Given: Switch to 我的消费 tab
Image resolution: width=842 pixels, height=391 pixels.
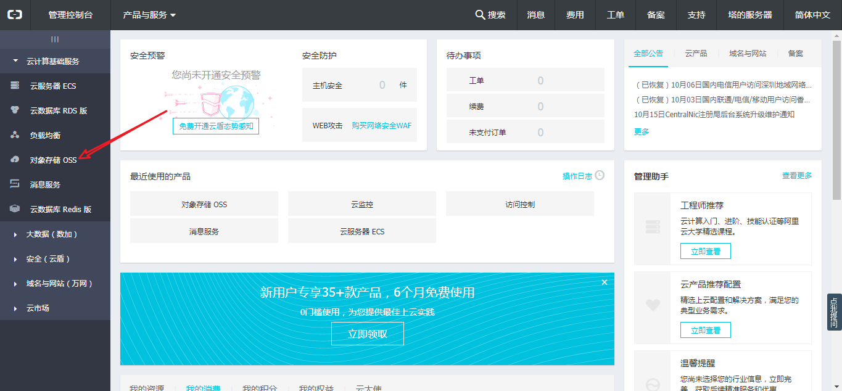Looking at the screenshot, I should (x=203, y=387).
